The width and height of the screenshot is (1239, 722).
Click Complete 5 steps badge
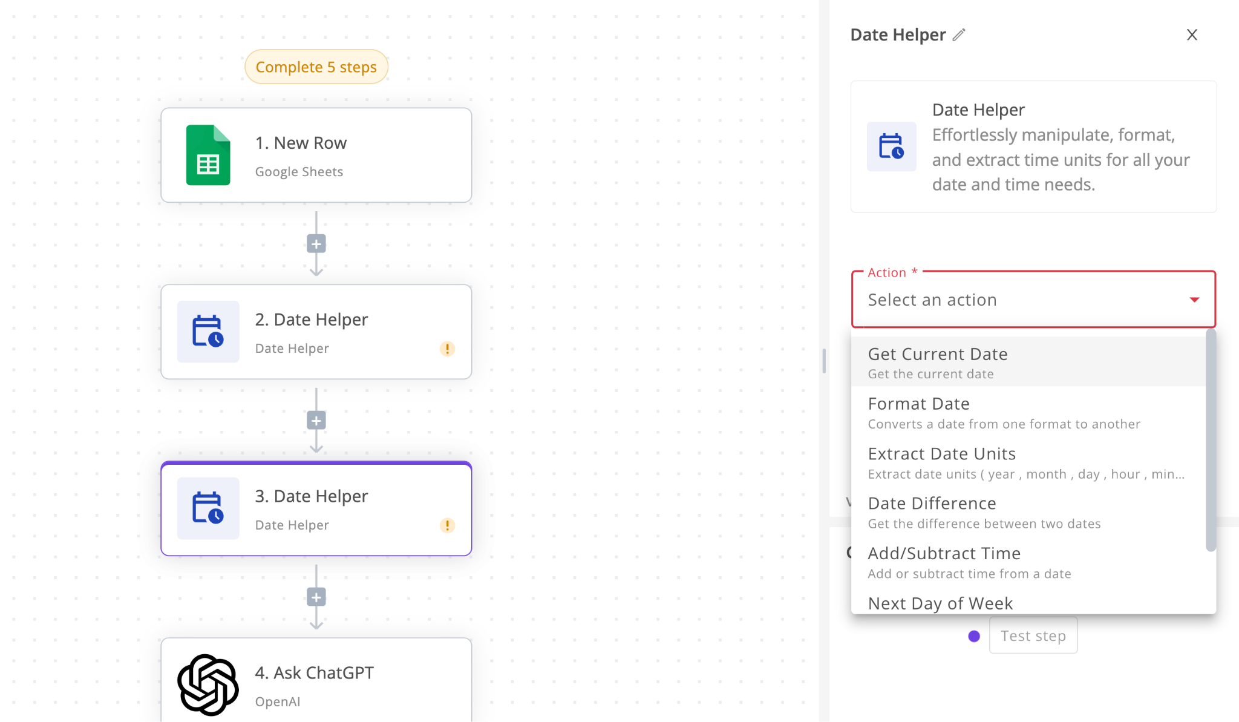pyautogui.click(x=316, y=66)
